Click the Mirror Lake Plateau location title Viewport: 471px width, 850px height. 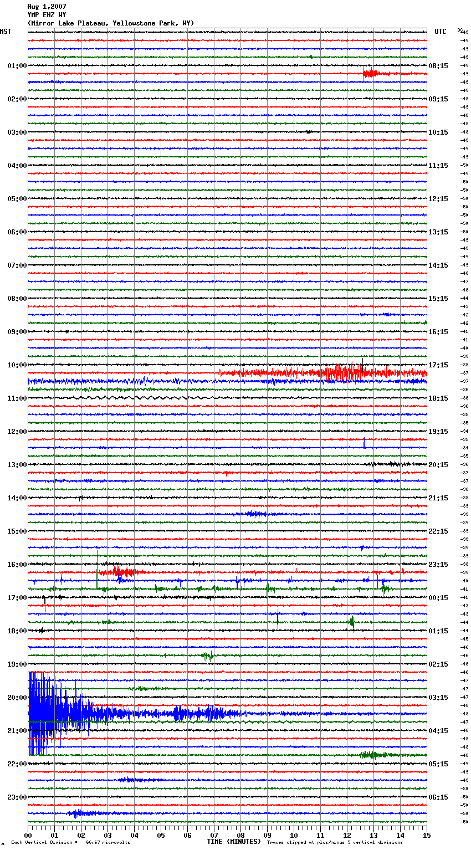click(x=111, y=23)
